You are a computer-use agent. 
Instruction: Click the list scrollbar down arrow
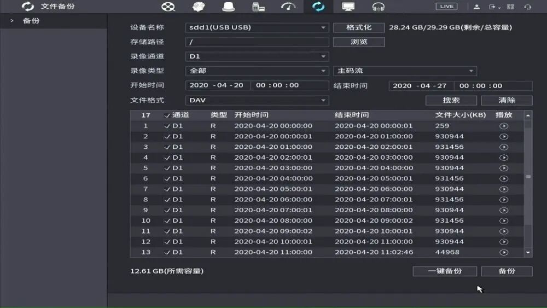point(528,253)
